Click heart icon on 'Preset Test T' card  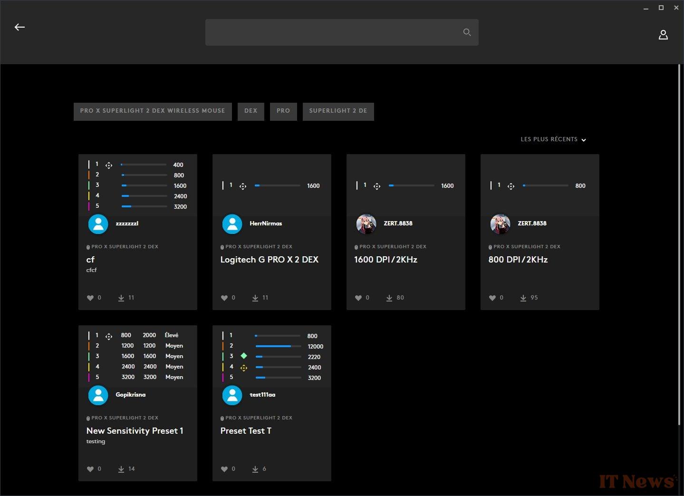pyautogui.click(x=224, y=469)
